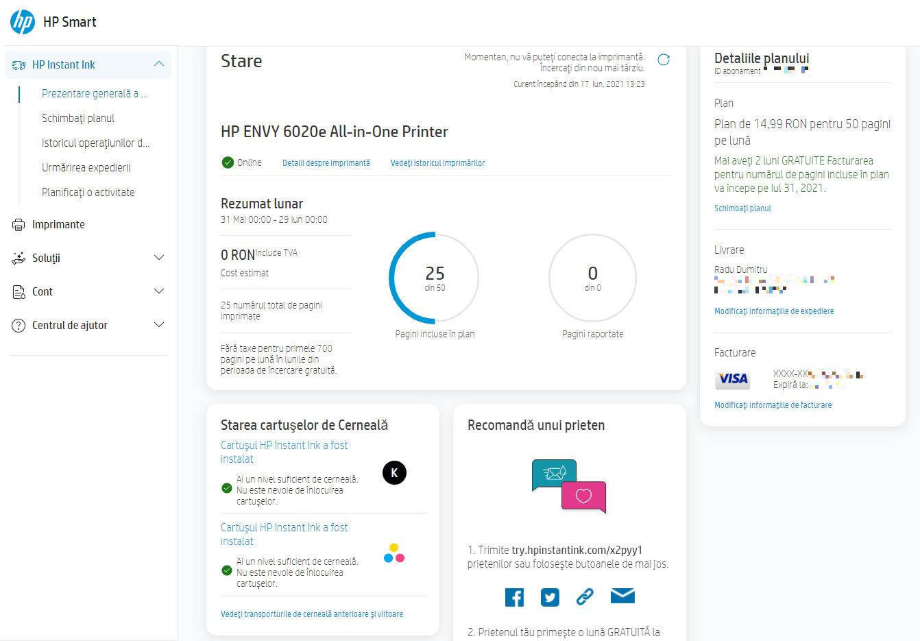
Task: Click the 31 Mai - 29 Iun date range
Action: [274, 220]
